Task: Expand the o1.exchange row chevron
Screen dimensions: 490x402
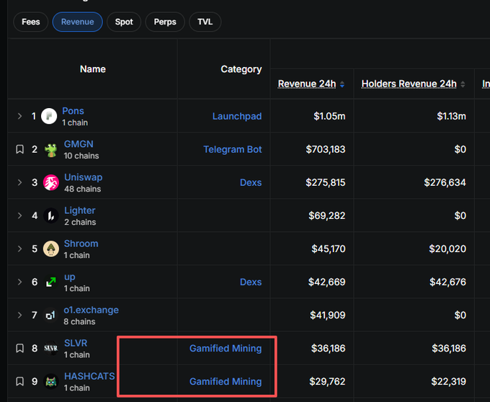Action: coord(19,315)
